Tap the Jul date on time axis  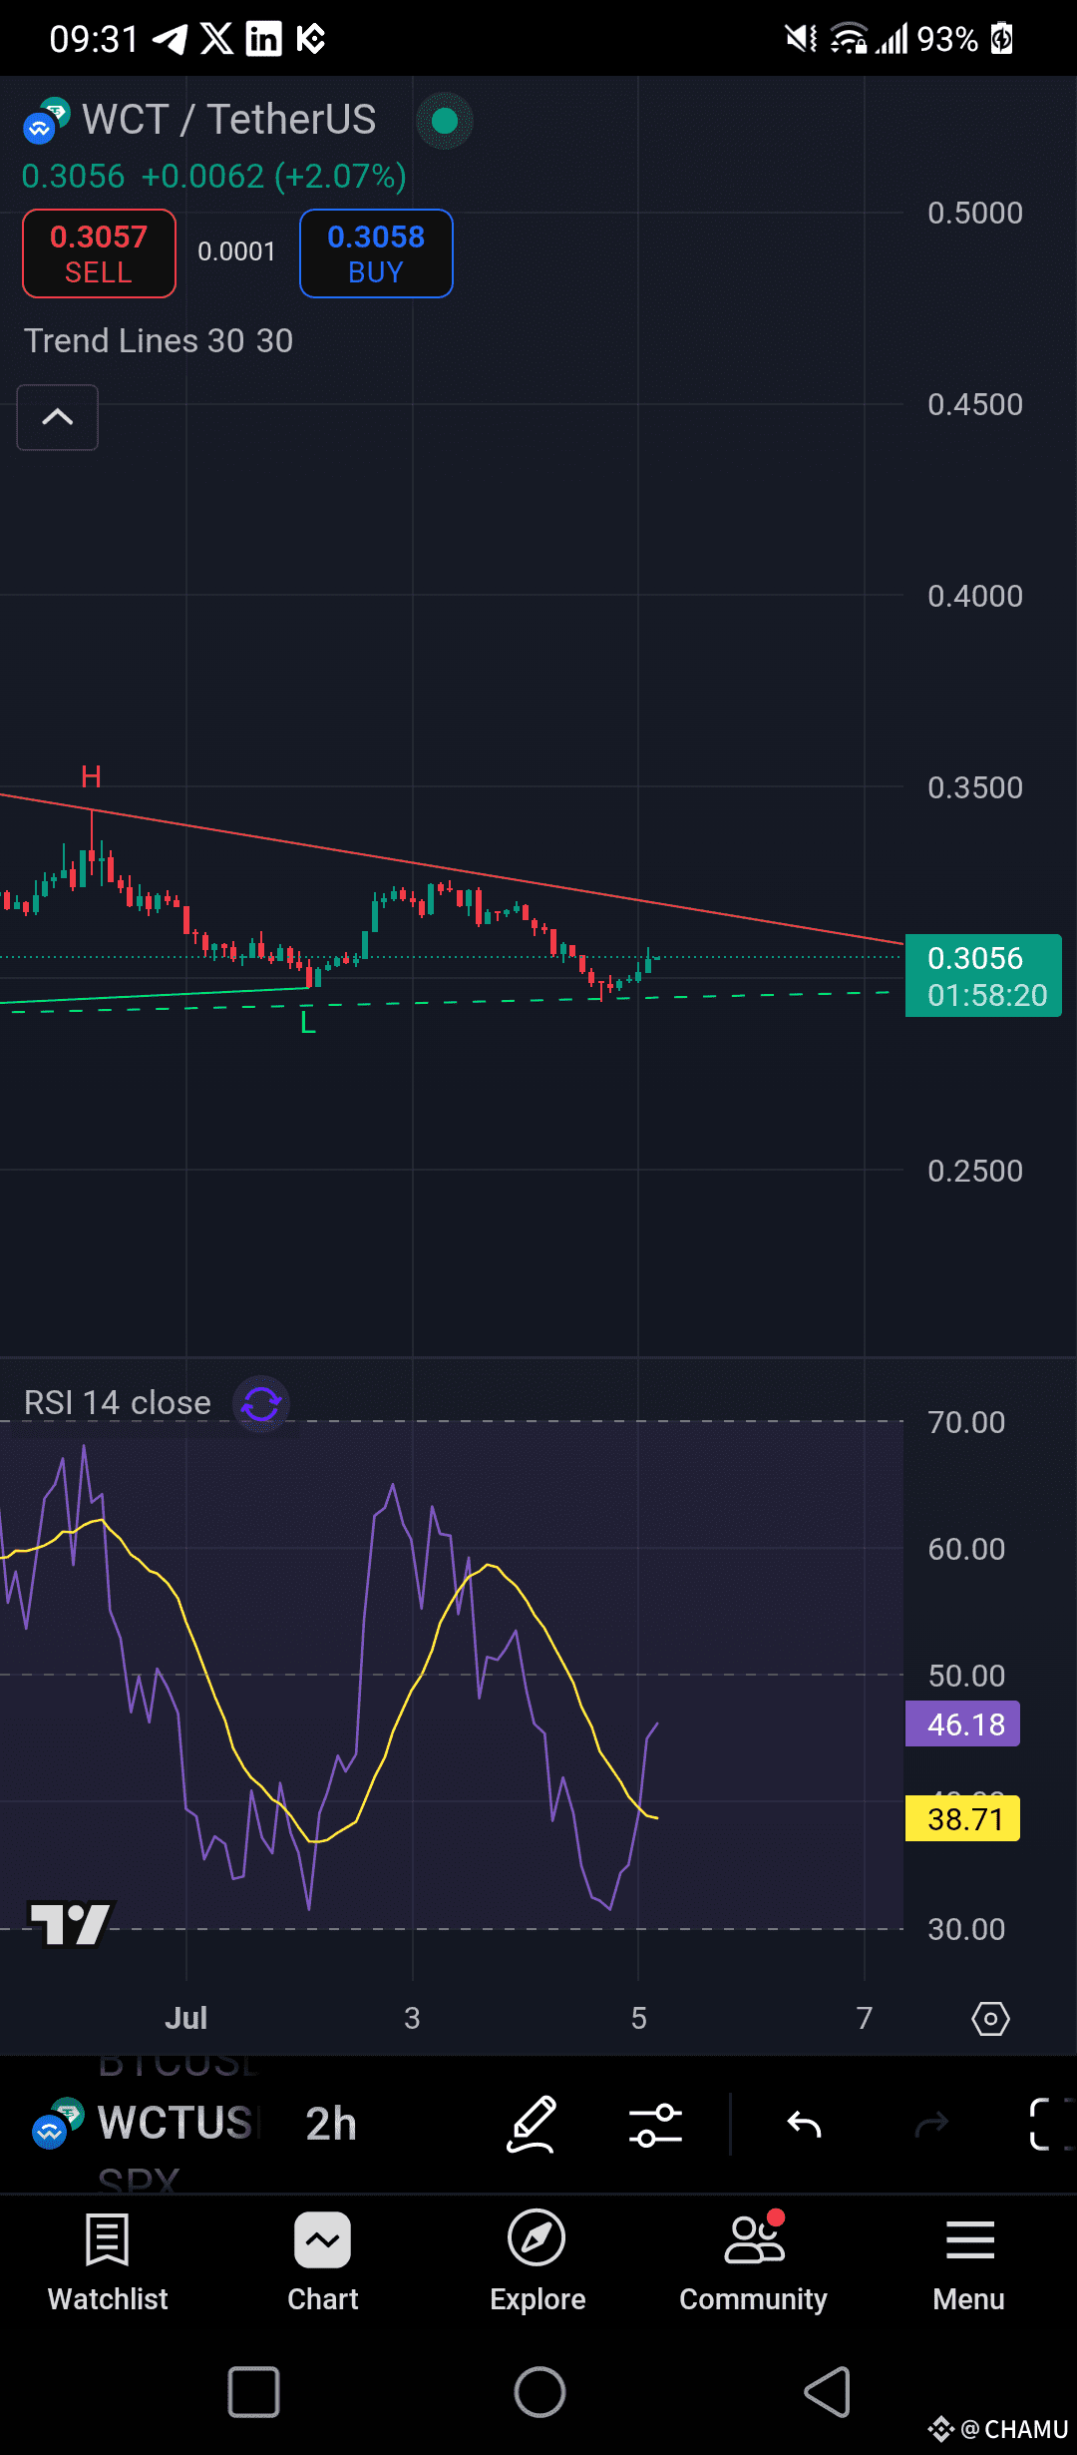click(186, 2018)
